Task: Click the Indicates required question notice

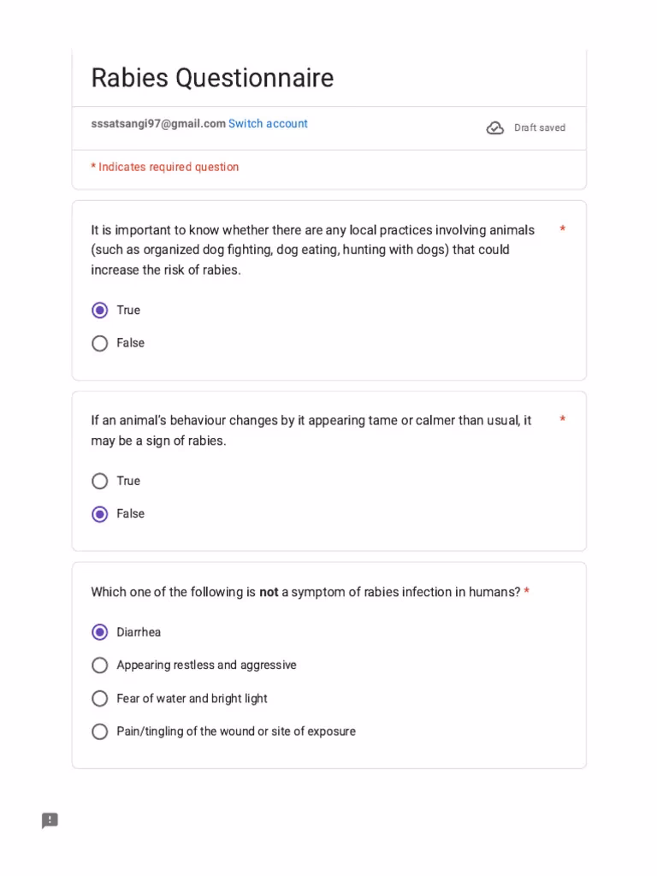Action: tap(165, 167)
